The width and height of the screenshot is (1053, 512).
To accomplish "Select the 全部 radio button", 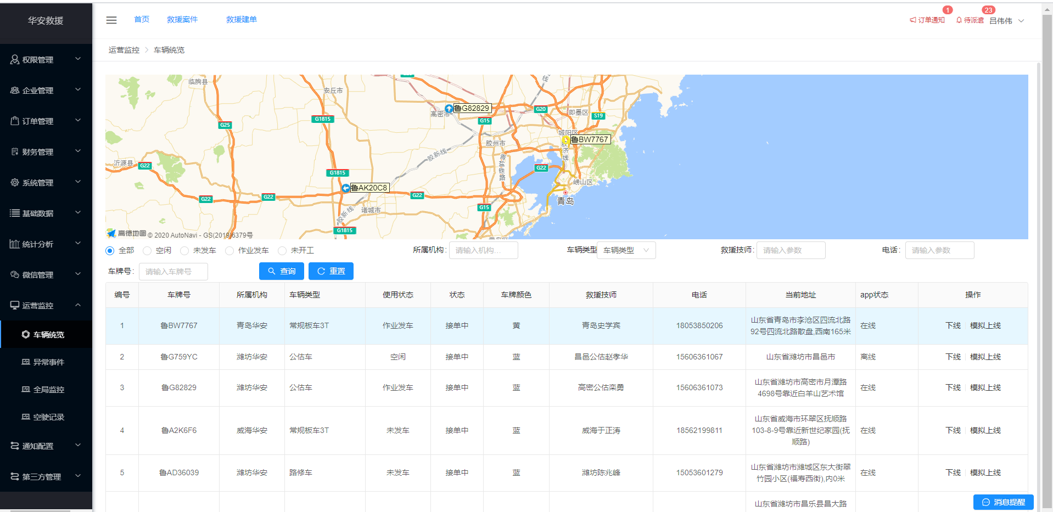I will 110,251.
